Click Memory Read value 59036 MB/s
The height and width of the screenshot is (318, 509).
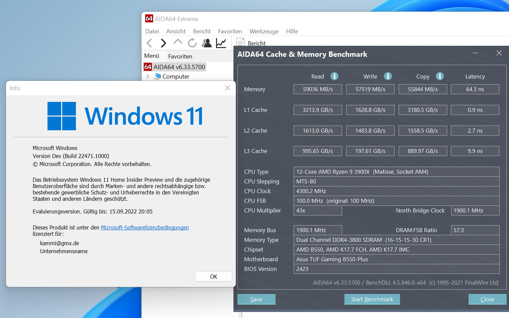[318, 89]
